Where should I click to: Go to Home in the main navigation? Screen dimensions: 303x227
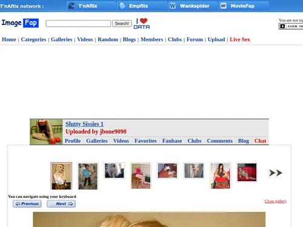point(9,39)
